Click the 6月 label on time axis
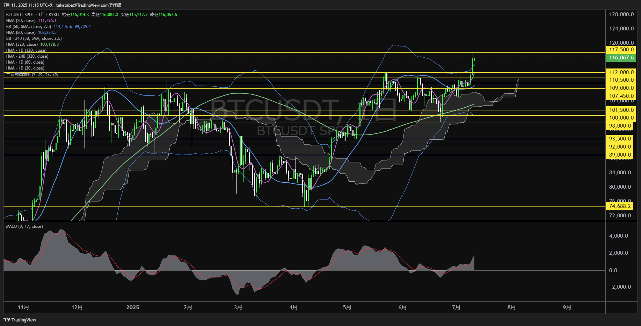This screenshot has height=326, width=641. (402, 307)
